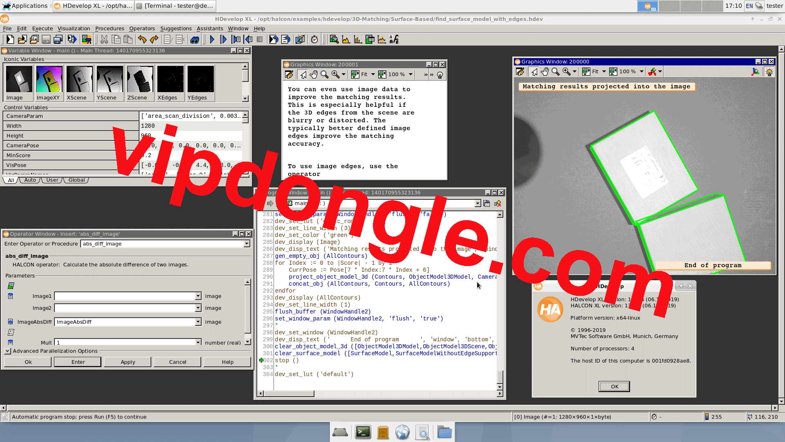This screenshot has width=785, height=442.
Task: Click the Stop execution icon
Action: tap(260, 39)
